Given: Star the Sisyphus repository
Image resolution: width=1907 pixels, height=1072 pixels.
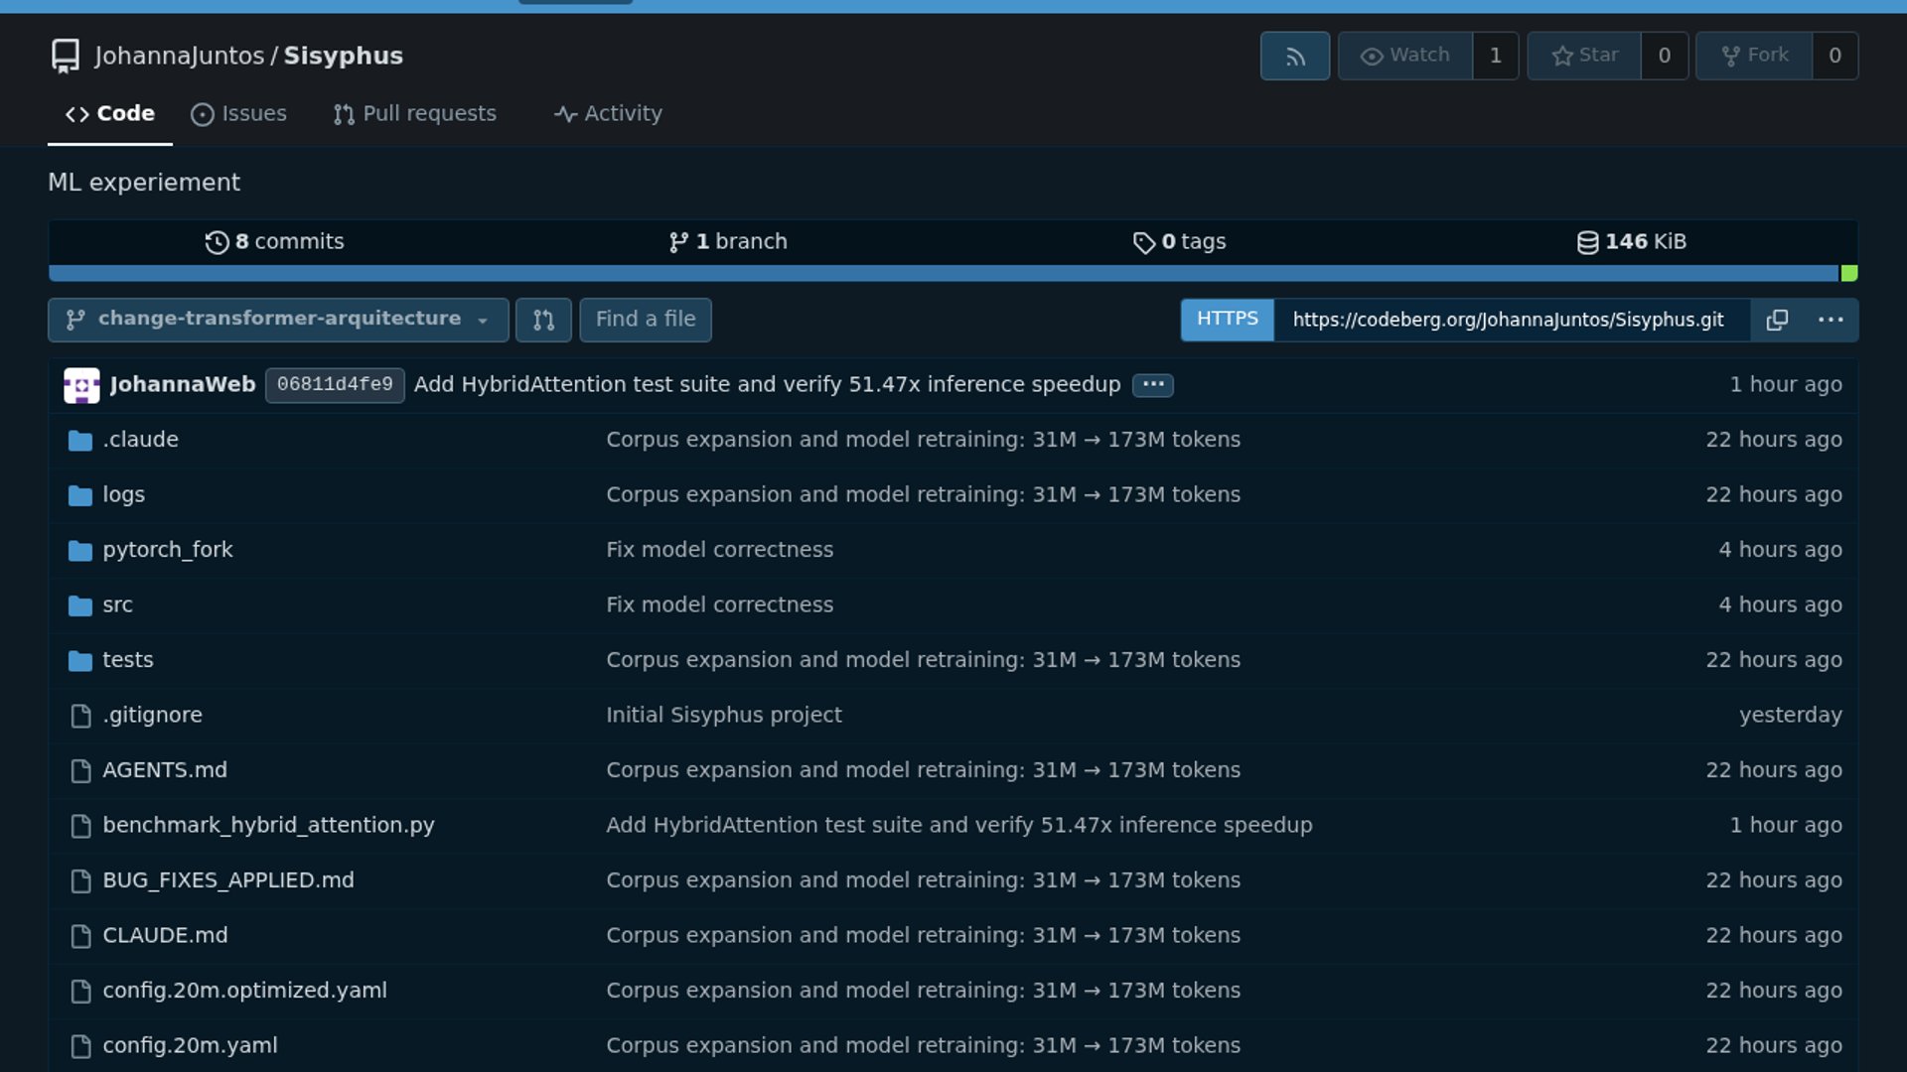Looking at the screenshot, I should tap(1585, 56).
